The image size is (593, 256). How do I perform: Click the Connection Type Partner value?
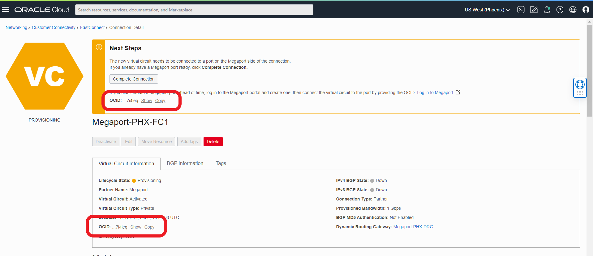(x=380, y=199)
